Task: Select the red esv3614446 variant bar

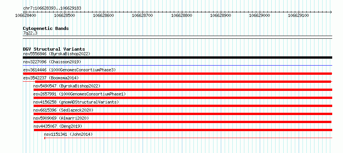Action: pyautogui.click(x=177, y=74)
